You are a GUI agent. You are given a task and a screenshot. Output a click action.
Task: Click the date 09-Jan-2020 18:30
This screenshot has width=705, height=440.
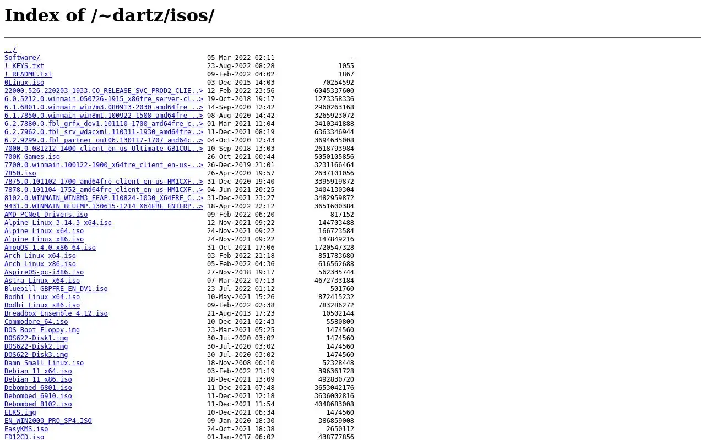pyautogui.click(x=241, y=421)
